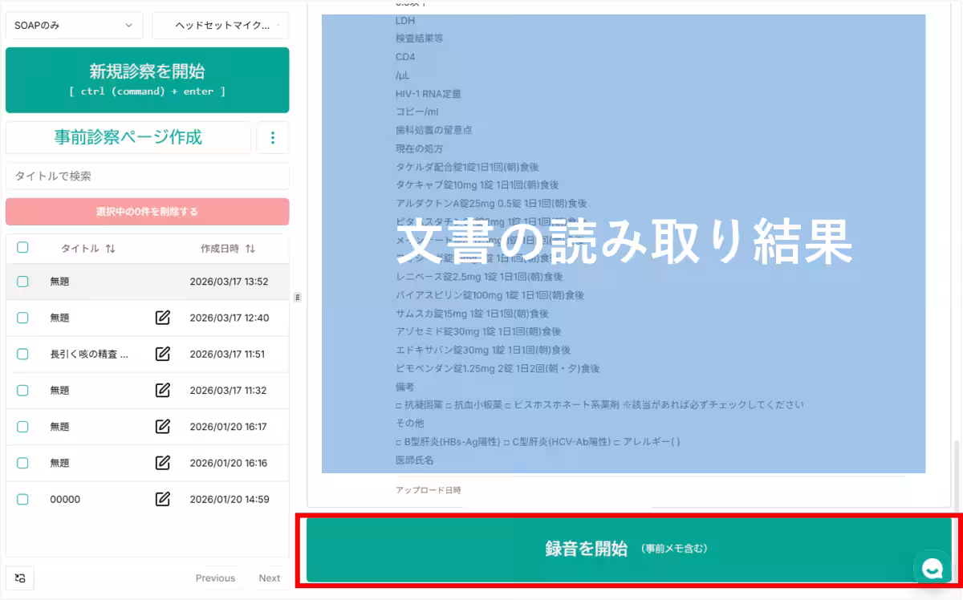Open the SOAPのみ dropdown

(x=74, y=25)
